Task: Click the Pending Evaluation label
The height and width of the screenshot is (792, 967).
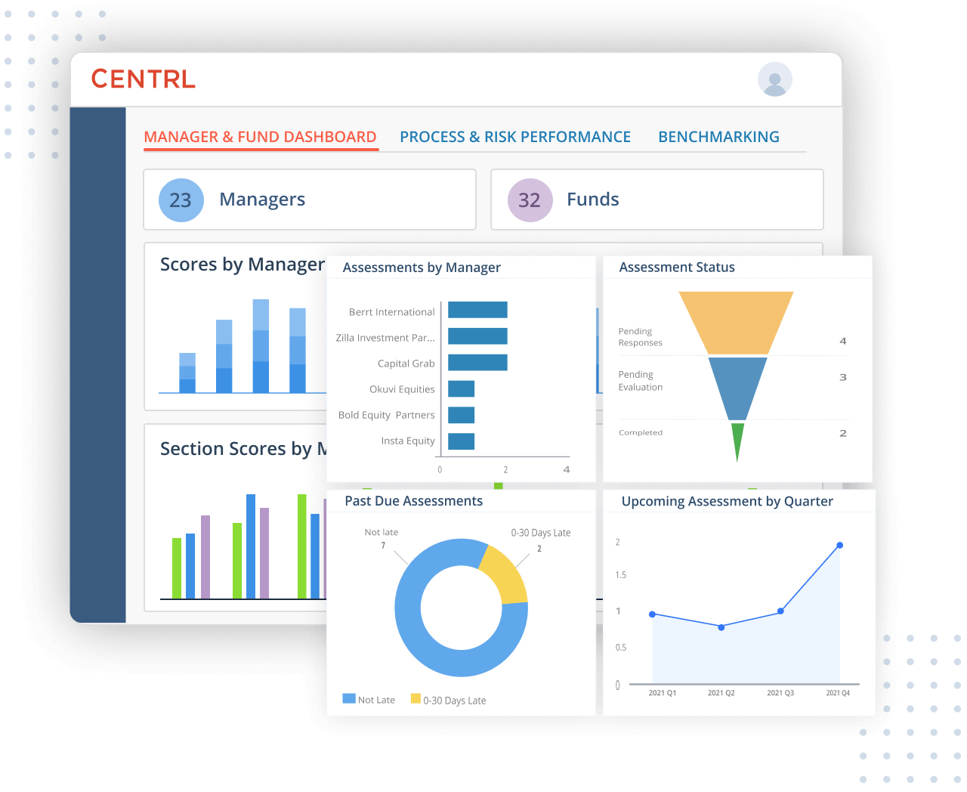Action: pyautogui.click(x=640, y=381)
